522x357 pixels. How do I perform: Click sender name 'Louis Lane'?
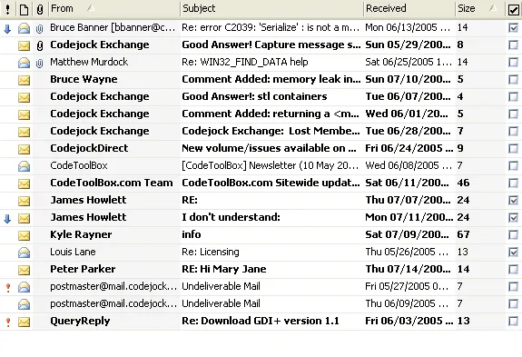[73, 252]
